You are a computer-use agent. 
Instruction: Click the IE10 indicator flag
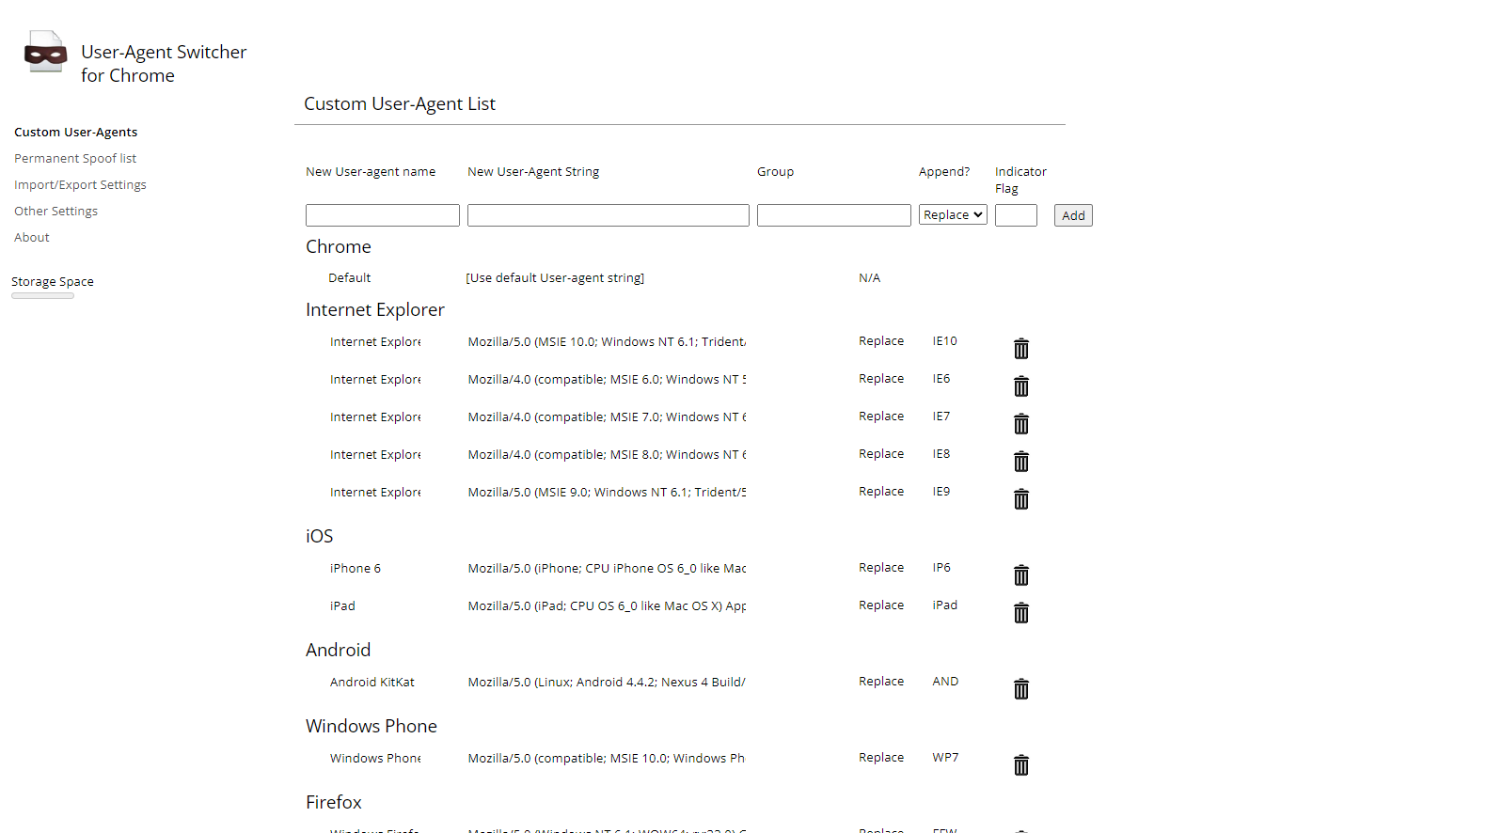(944, 341)
